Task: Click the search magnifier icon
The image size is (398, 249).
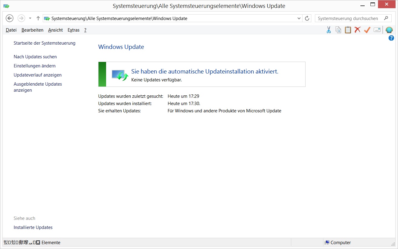Action: [x=386, y=18]
